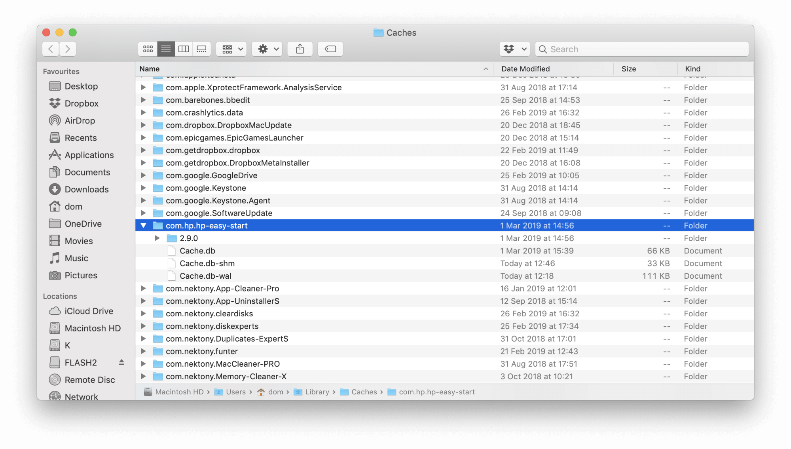This screenshot has width=791, height=449.
Task: Collapse the com.hp.hp-easy-start folder
Action: 143,225
